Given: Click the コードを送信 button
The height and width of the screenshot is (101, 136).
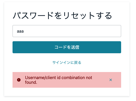Looking at the screenshot, I should point(67,47).
